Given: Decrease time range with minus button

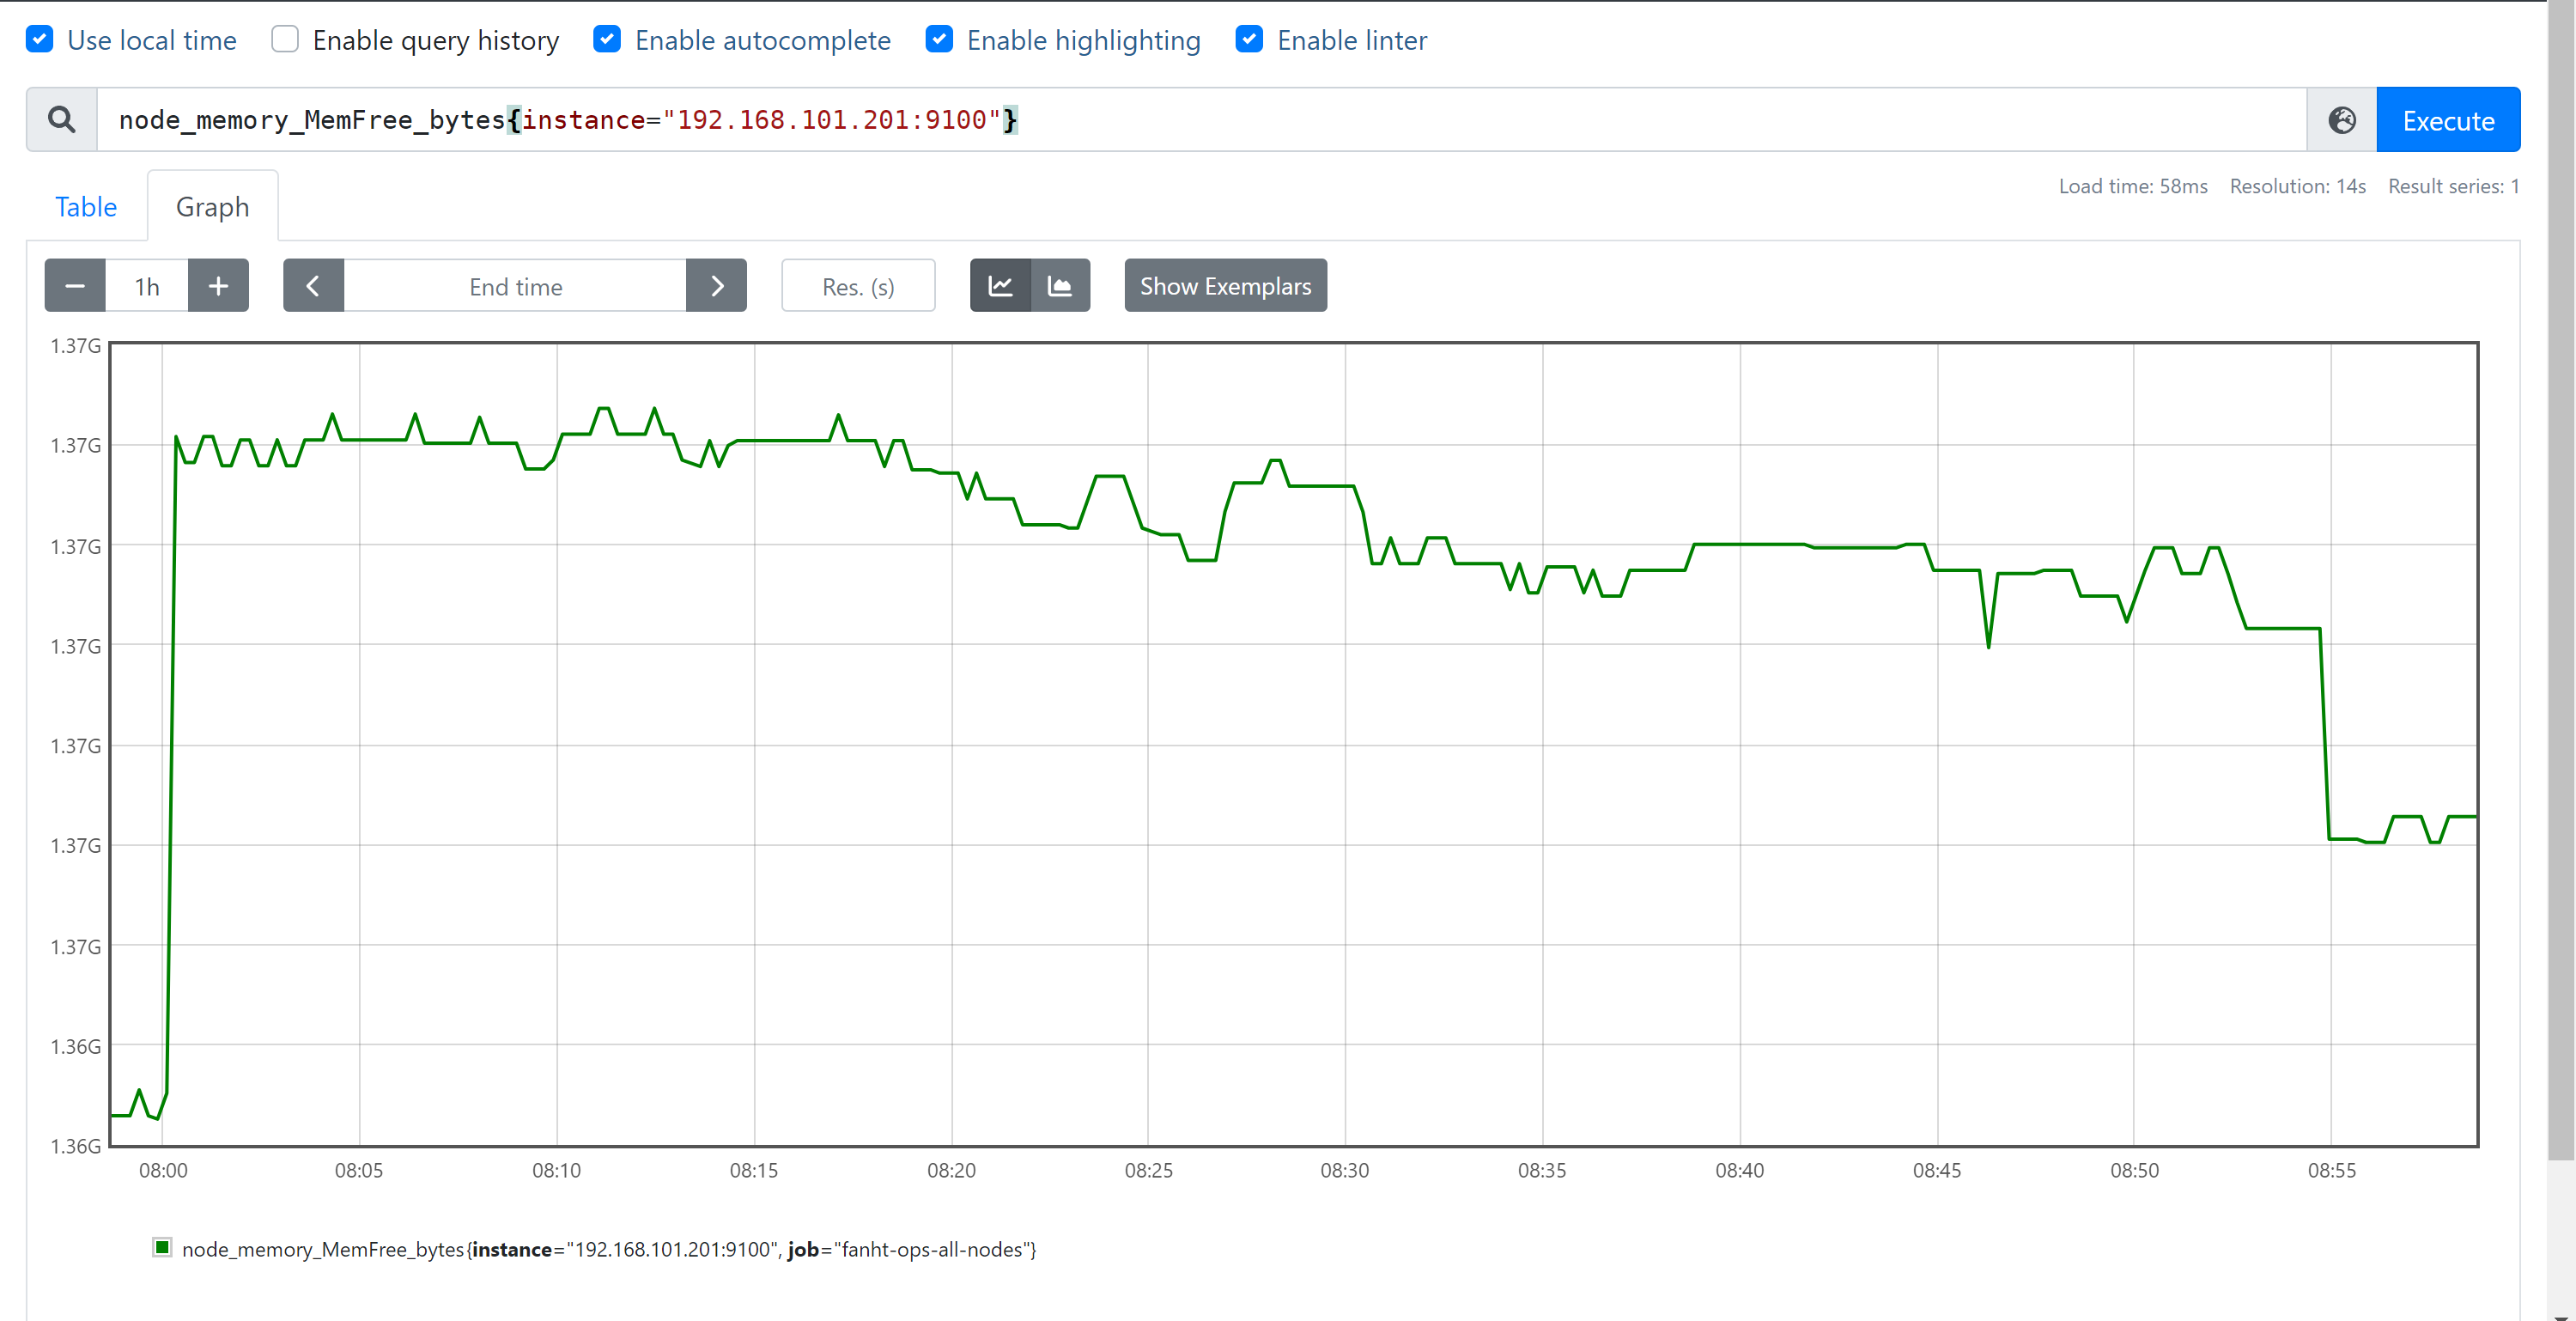Looking at the screenshot, I should click(x=75, y=286).
